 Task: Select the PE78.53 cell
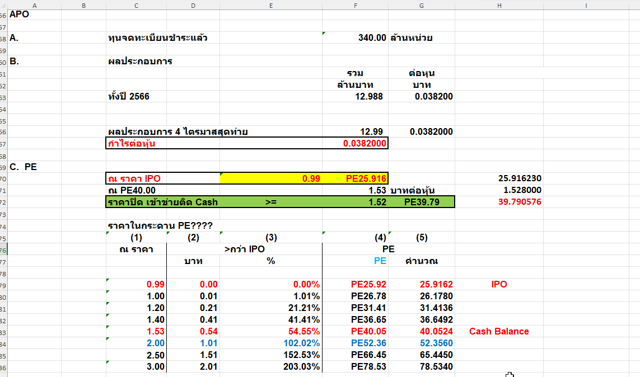click(356, 367)
